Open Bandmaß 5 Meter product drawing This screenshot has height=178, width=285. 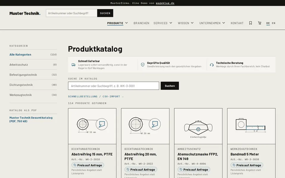point(251,126)
